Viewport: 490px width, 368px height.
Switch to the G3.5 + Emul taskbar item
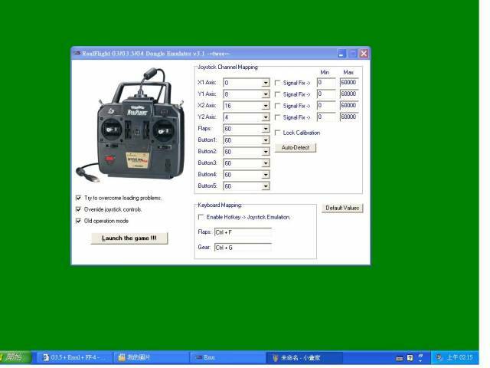(x=73, y=357)
